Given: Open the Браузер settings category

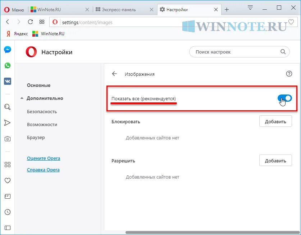Looking at the screenshot, I should pos(36,138).
